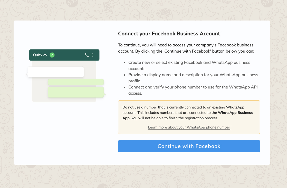
Task: Click the bold WhatsApp Business App text
Action: tap(235, 113)
